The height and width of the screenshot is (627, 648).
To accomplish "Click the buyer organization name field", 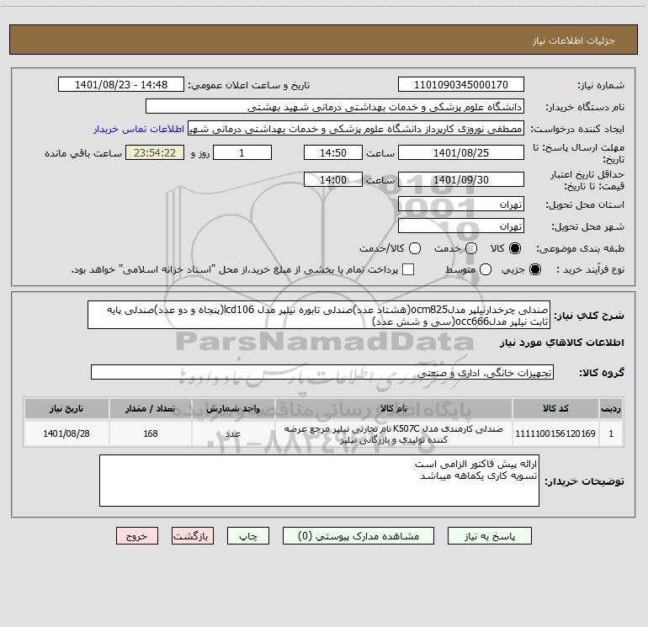I will 335,107.
